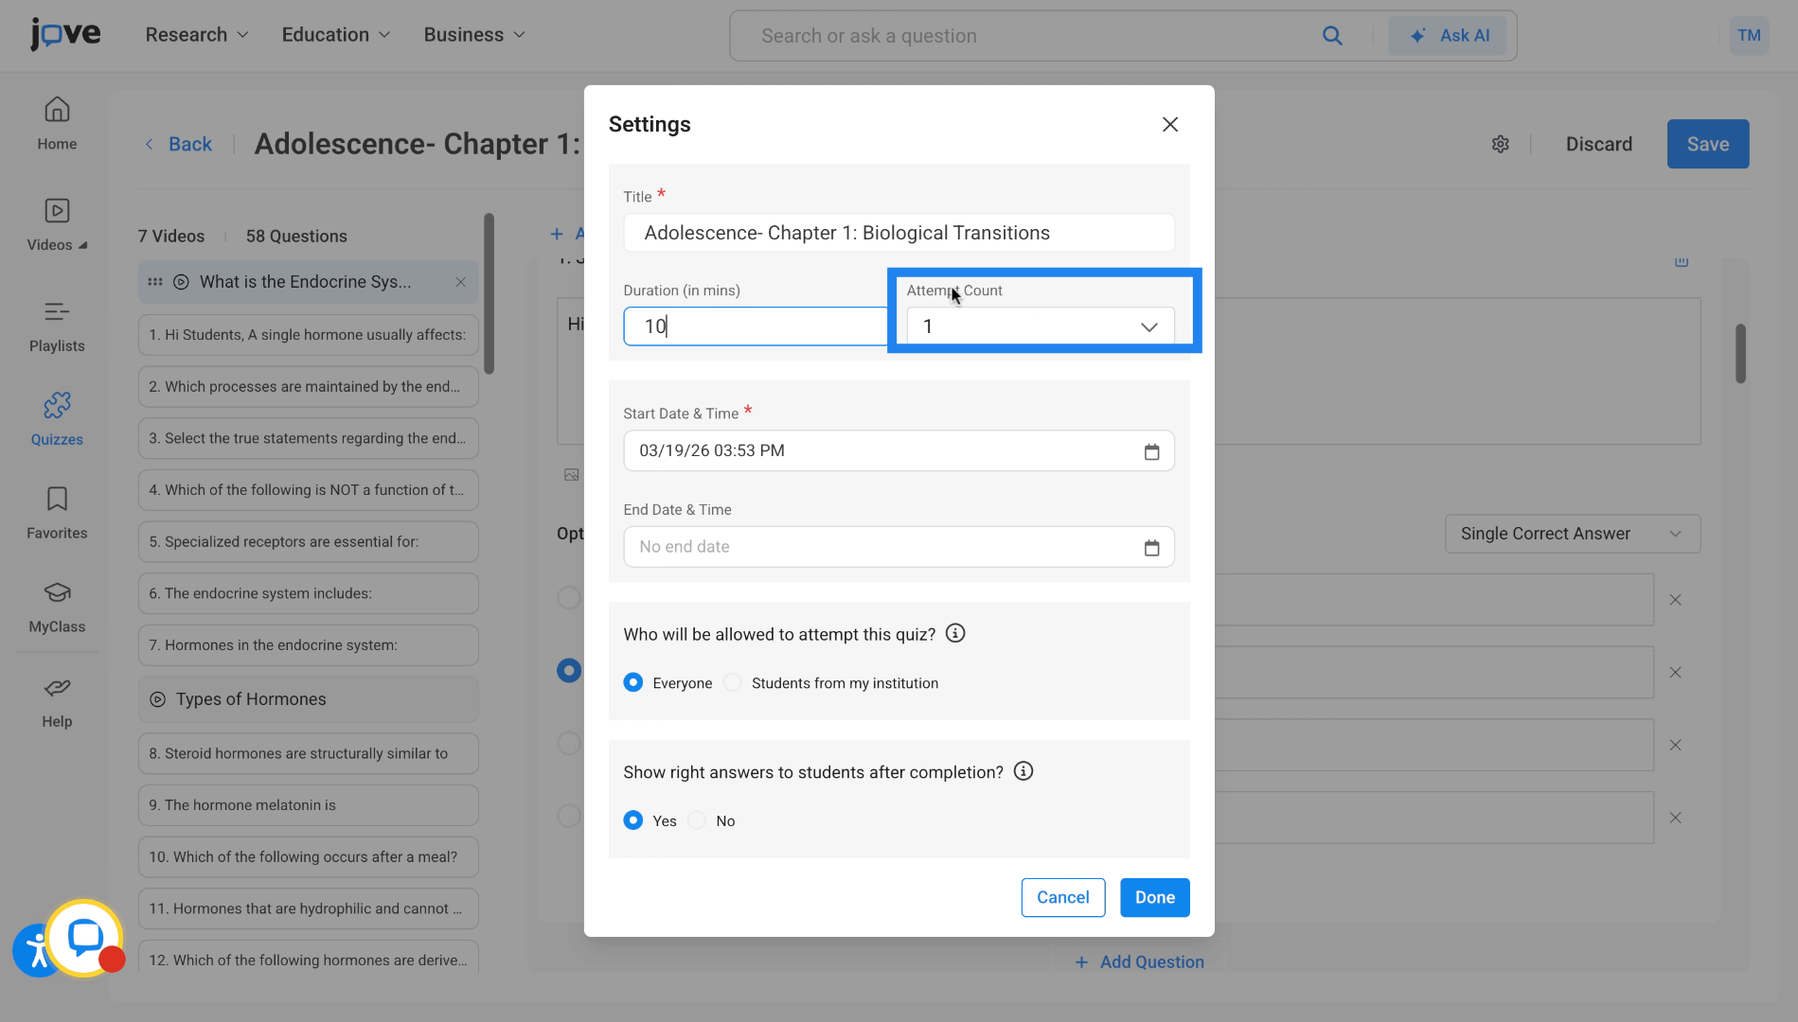Screen dimensions: 1798x1022
Task: Select Students from my institution option
Action: tap(733, 683)
